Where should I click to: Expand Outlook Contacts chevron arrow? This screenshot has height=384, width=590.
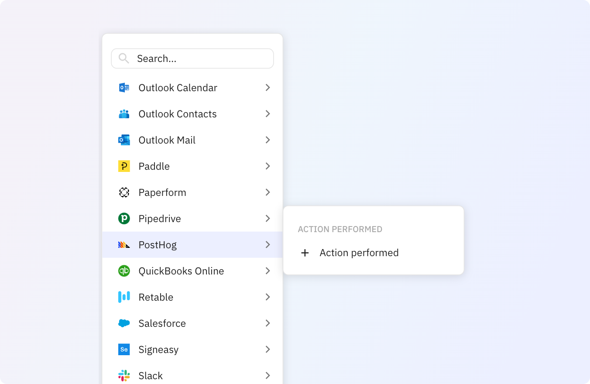(x=268, y=114)
